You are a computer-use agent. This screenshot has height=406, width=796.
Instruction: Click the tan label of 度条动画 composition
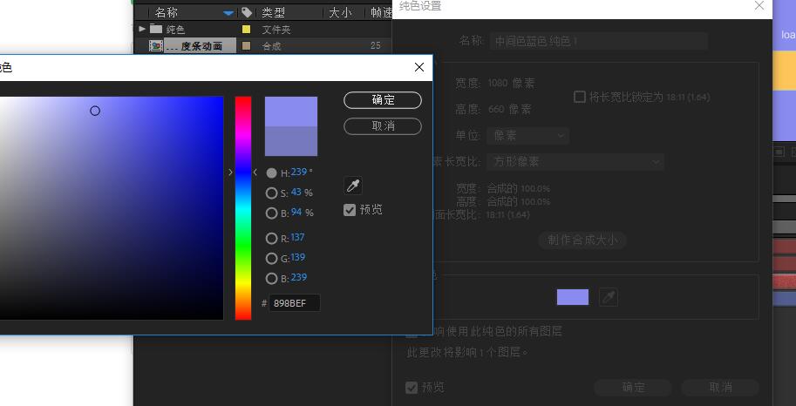point(246,45)
